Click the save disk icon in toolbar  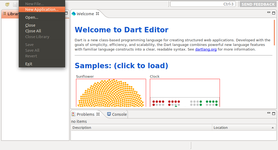pyautogui.click(x=15, y=5)
